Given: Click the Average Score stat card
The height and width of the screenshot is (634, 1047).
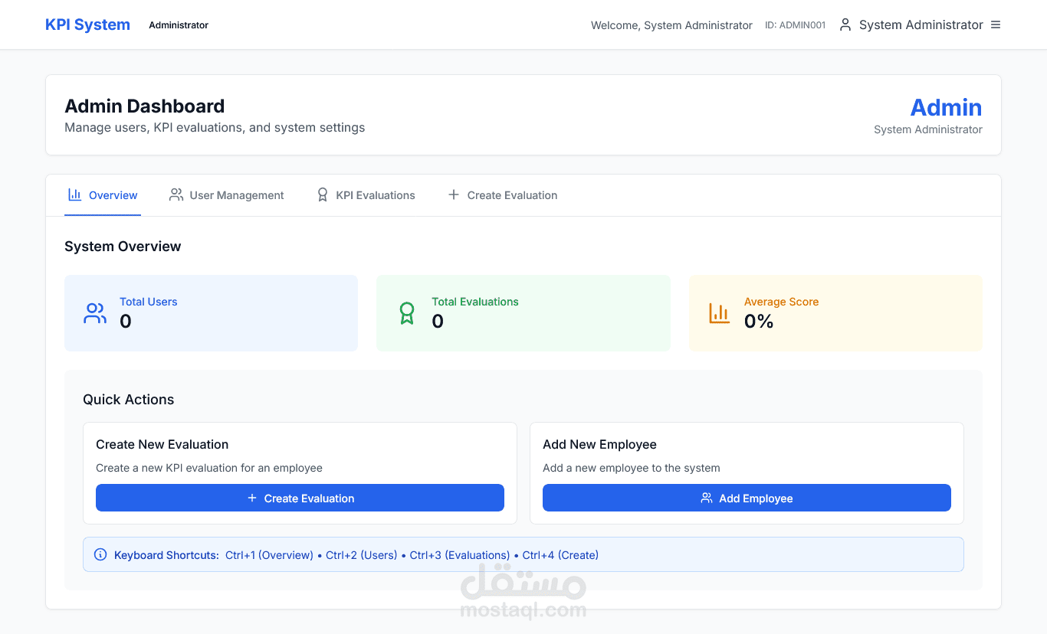Looking at the screenshot, I should (835, 313).
